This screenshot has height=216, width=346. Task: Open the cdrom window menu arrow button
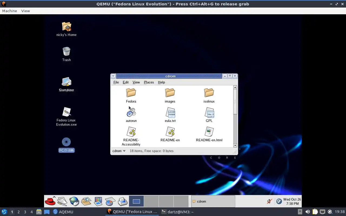pyautogui.click(x=113, y=76)
